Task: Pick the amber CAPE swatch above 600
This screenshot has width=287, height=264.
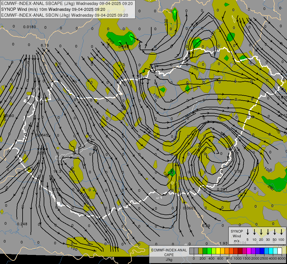Action: (223, 251)
